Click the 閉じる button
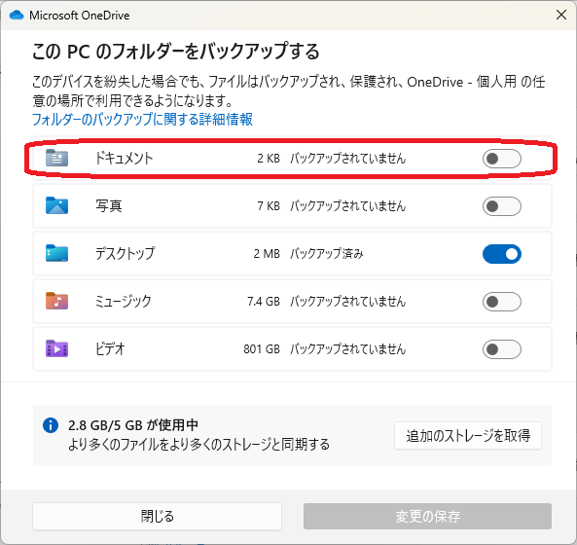This screenshot has height=545, width=577. point(157,517)
